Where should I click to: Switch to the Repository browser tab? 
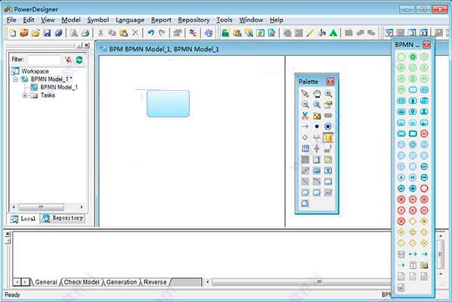click(63, 218)
